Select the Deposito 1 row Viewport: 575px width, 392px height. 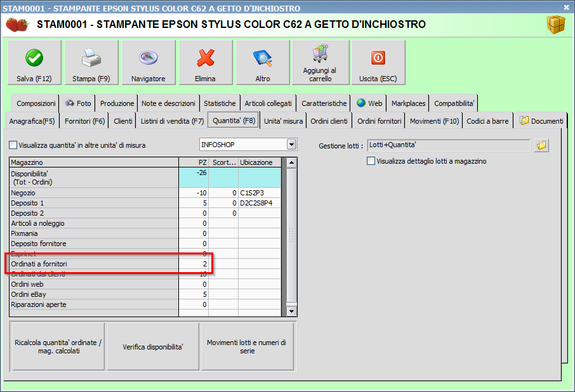tap(145, 203)
